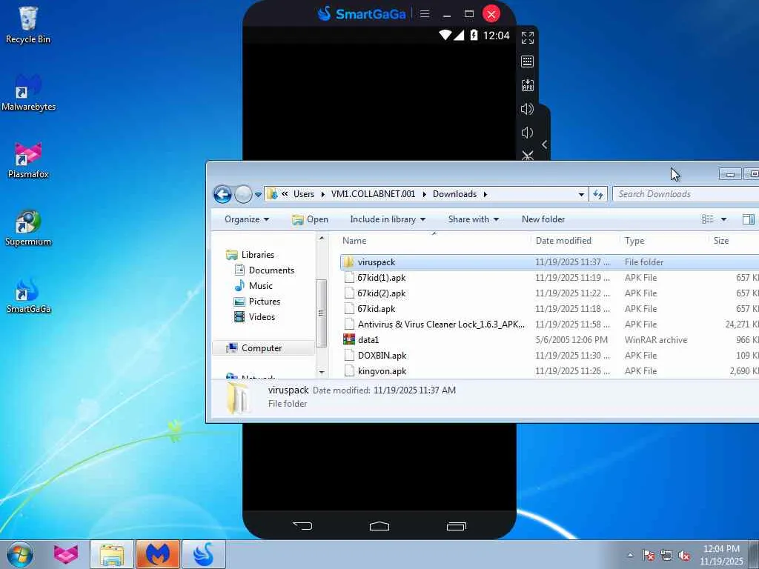Click the File Explorer taskbar icon
Viewport: 759px width, 569px height.
[x=112, y=554]
